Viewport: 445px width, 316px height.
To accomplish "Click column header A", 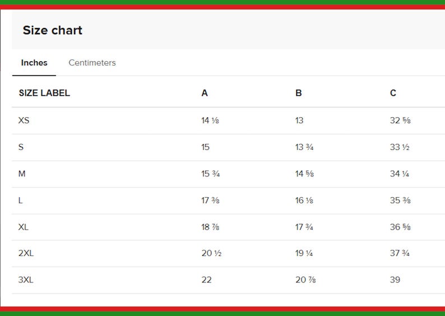I will click(205, 93).
